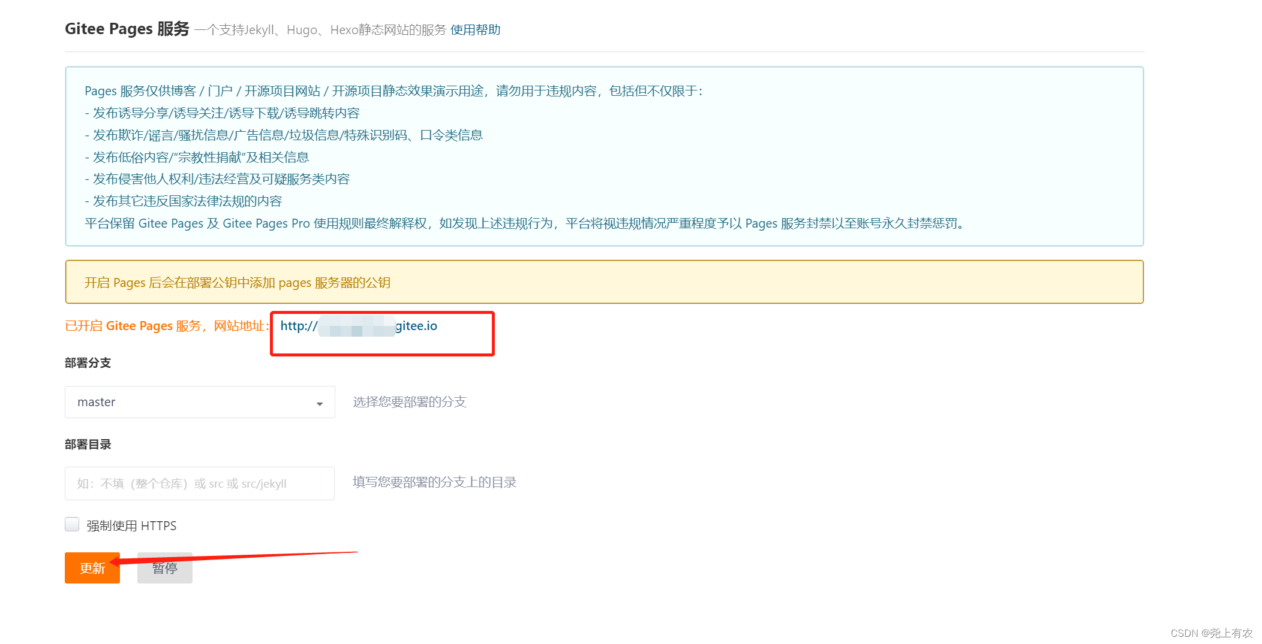Screen dimensions: 1262x644
Task: Click the 发布低俗内容 rule line
Action: (x=197, y=158)
